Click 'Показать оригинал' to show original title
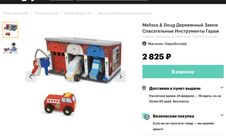Viewport: 226px width, 137px height. point(204,37)
